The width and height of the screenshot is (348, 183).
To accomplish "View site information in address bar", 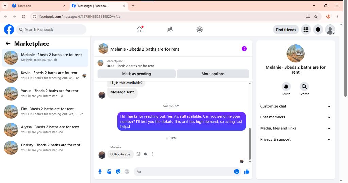I will (x=34, y=16).
